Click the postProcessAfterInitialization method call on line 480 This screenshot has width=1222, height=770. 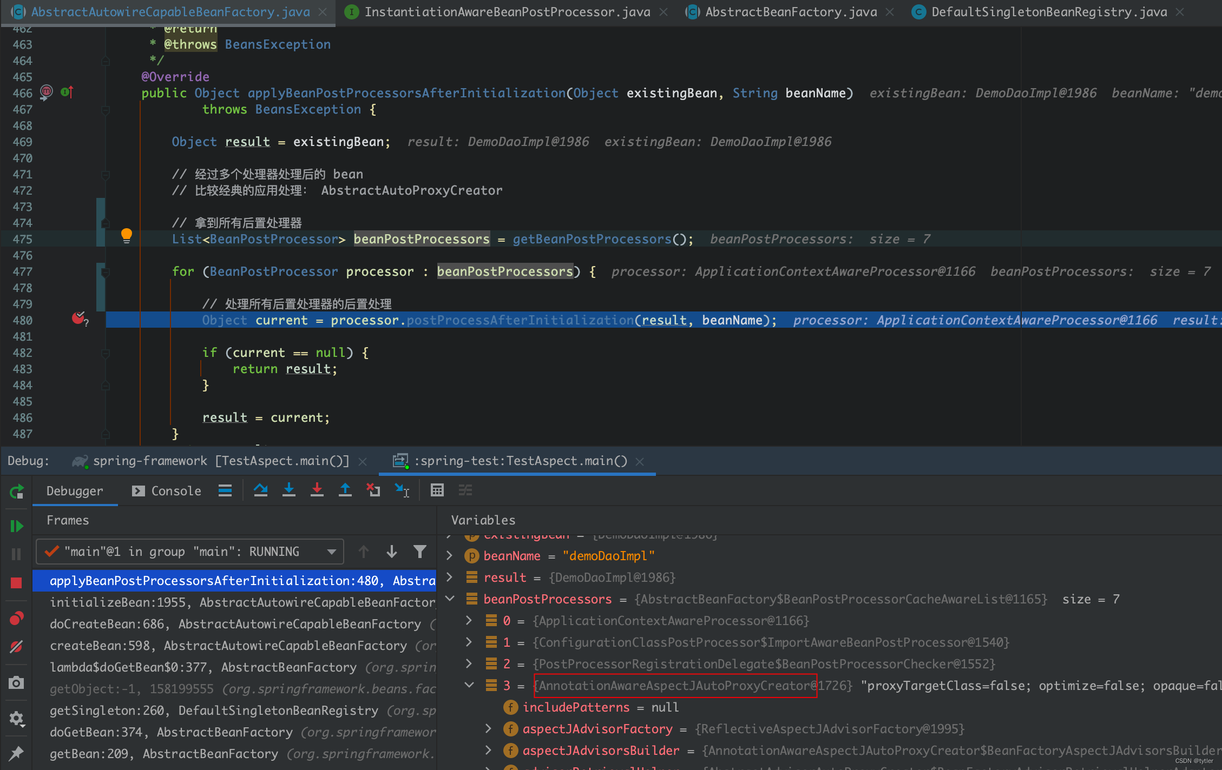click(520, 320)
